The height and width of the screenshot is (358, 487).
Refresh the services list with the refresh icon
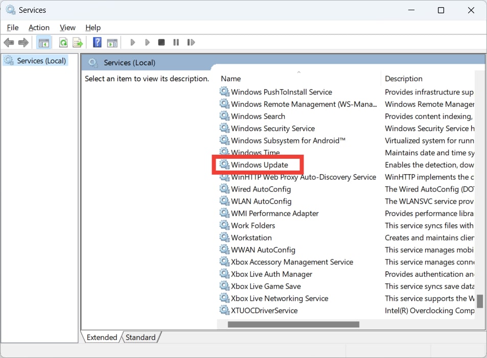[63, 42]
